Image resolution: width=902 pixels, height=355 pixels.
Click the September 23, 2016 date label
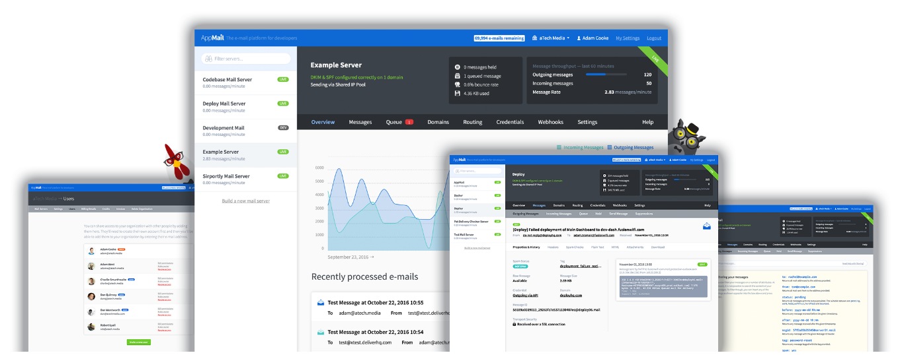tap(350, 257)
